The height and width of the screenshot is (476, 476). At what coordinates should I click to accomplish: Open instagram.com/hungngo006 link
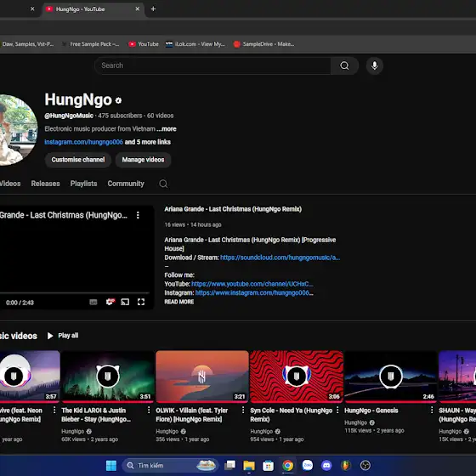(x=84, y=142)
